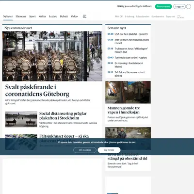This screenshot has height=194, width=194.
Task: Click summary Västkustbor i exil stannar kvar
Action: [x=68, y=125]
